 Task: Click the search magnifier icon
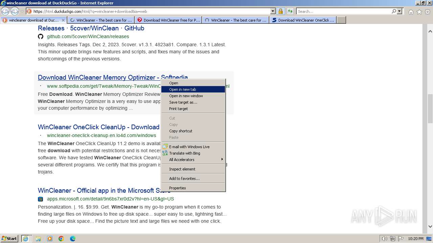click(x=394, y=11)
